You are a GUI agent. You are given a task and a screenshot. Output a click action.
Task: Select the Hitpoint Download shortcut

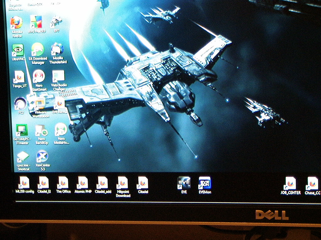click(x=123, y=187)
